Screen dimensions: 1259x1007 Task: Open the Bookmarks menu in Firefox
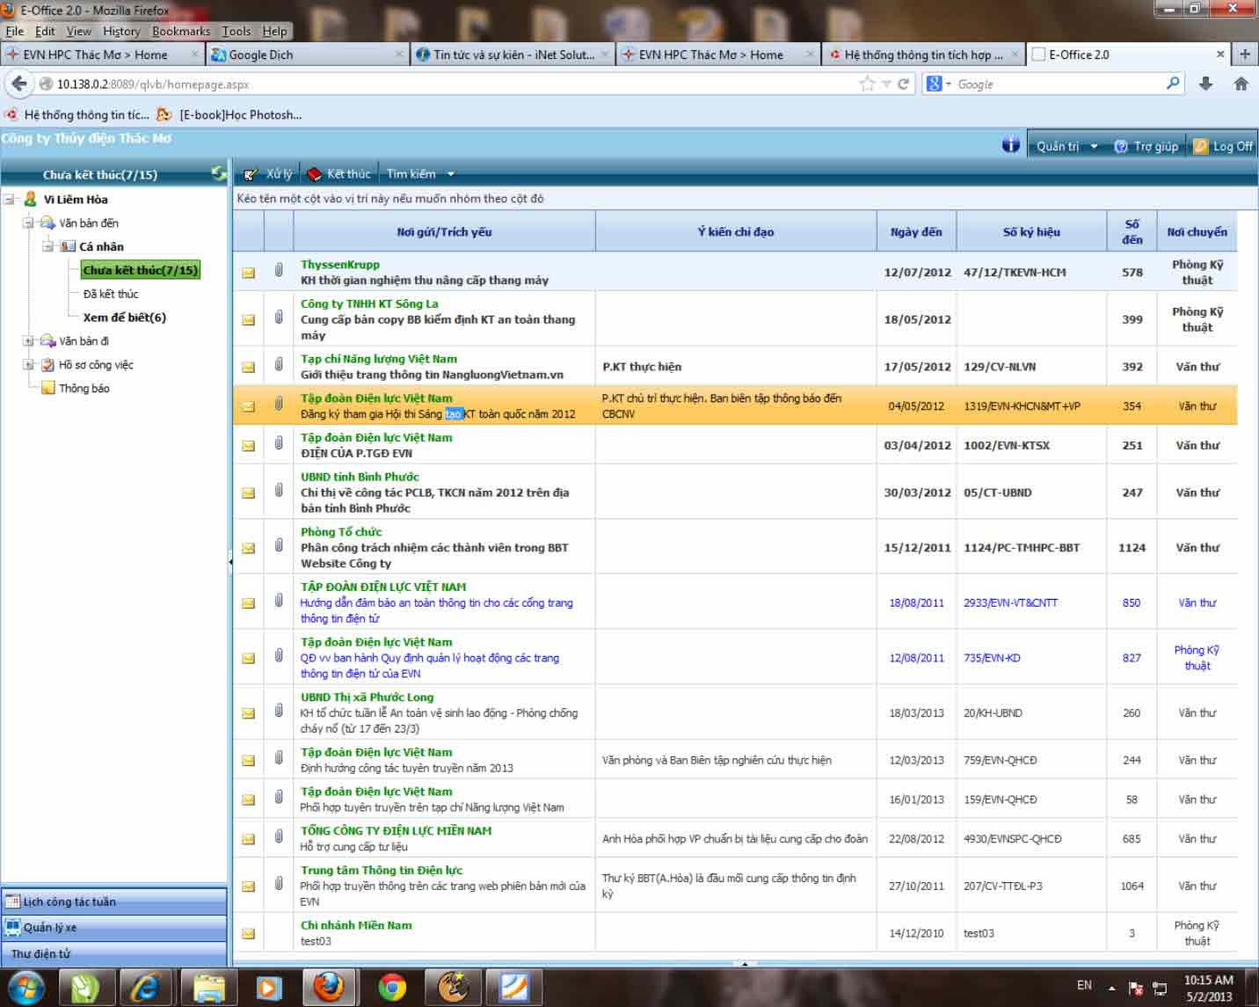click(x=180, y=31)
